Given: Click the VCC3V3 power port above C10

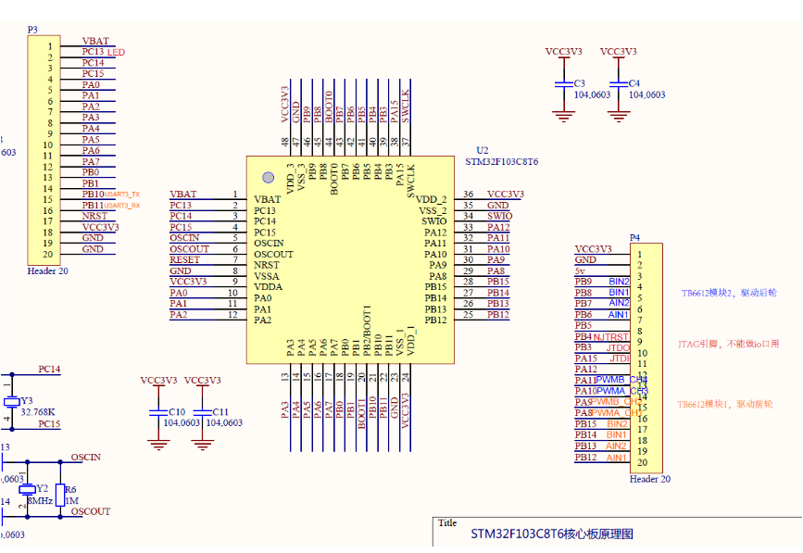Looking at the screenshot, I should 158,381.
